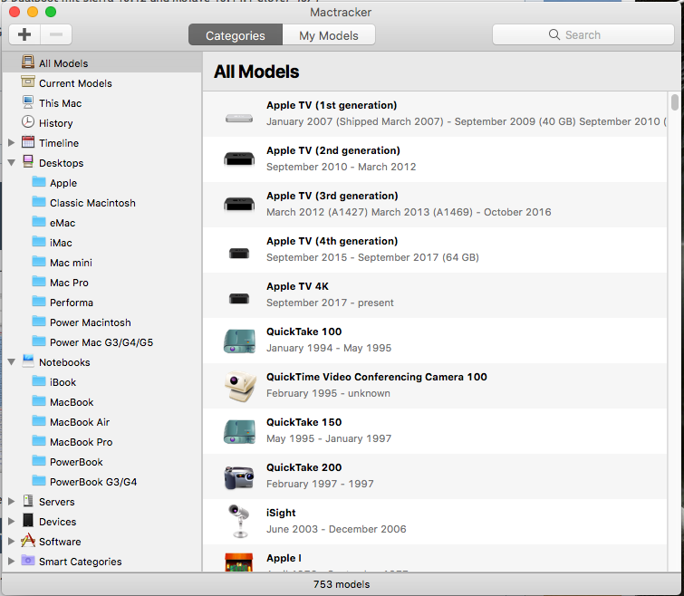Click the Software app icon
This screenshot has height=596, width=684.
[28, 541]
